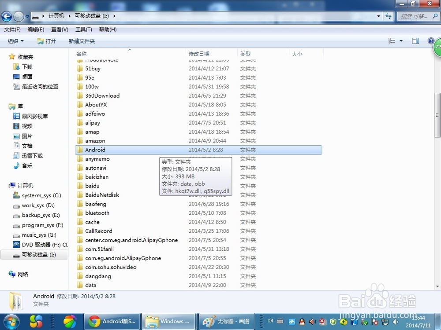Expand the address bar history dropdown
This screenshot has width=441, height=330.
(x=379, y=16)
